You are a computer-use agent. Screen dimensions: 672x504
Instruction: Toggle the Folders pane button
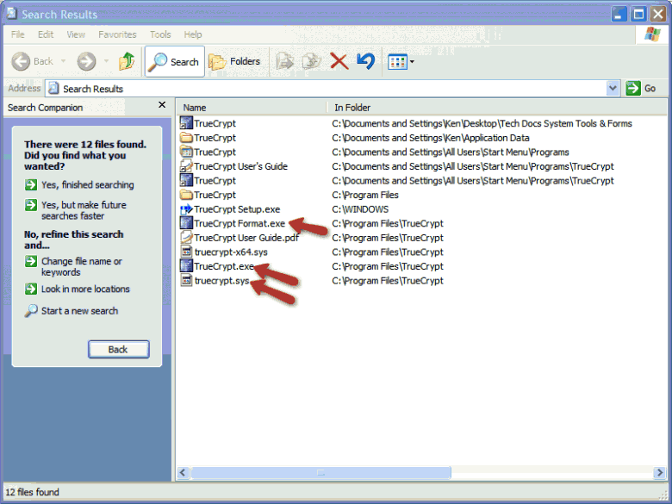235,62
